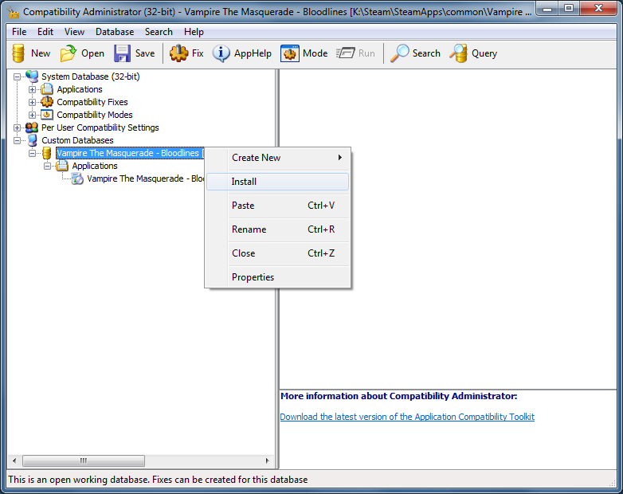Image resolution: width=623 pixels, height=494 pixels.
Task: Maximize the Compatibility Administrator window
Action: [x=569, y=8]
